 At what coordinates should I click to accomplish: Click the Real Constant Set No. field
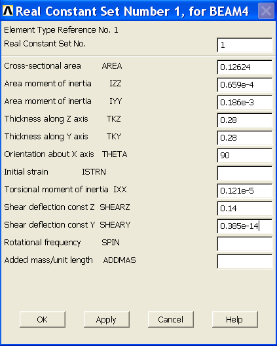(245, 45)
